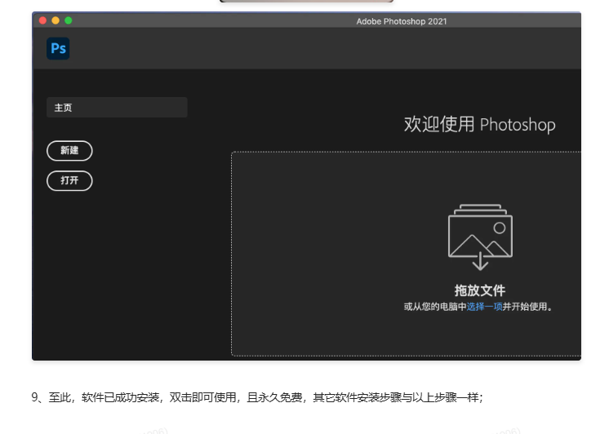
Task: Close the Photoshop window with red button
Action: tap(42, 20)
